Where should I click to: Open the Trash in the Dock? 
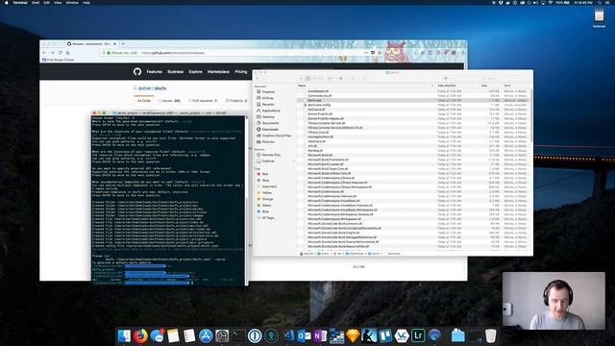point(490,336)
